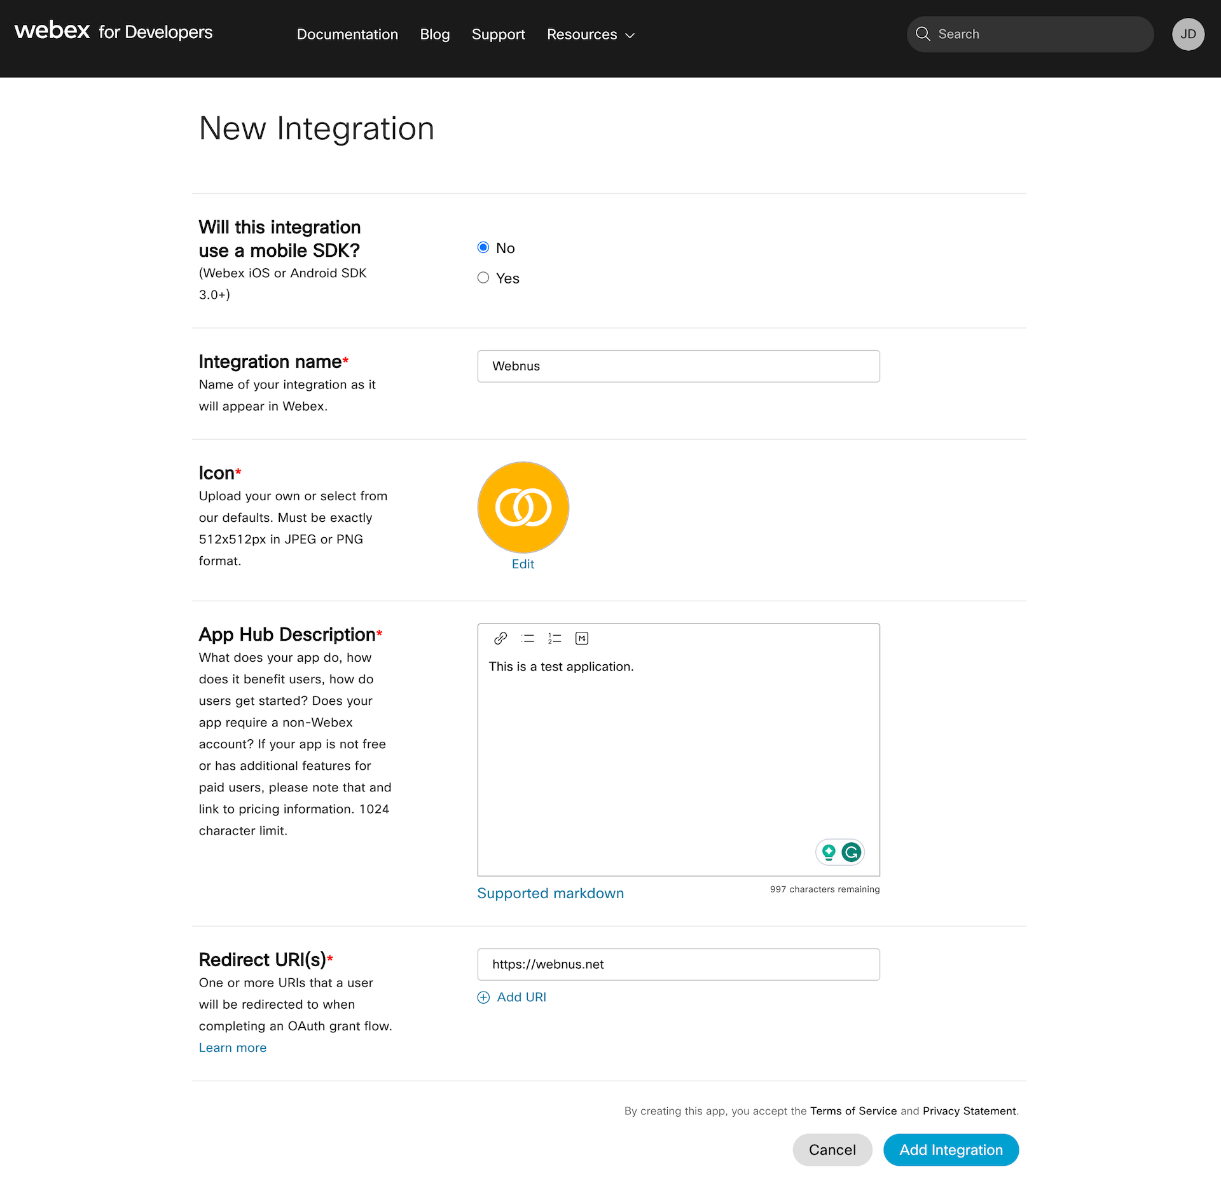
Task: Select the Yes radio button for mobile SDK
Action: pos(483,278)
